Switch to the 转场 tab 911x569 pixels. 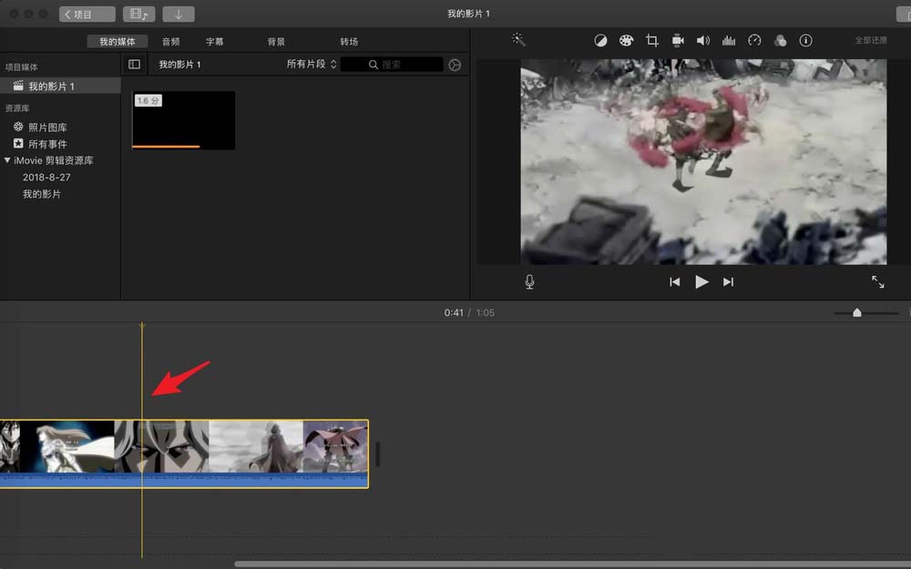pos(350,41)
